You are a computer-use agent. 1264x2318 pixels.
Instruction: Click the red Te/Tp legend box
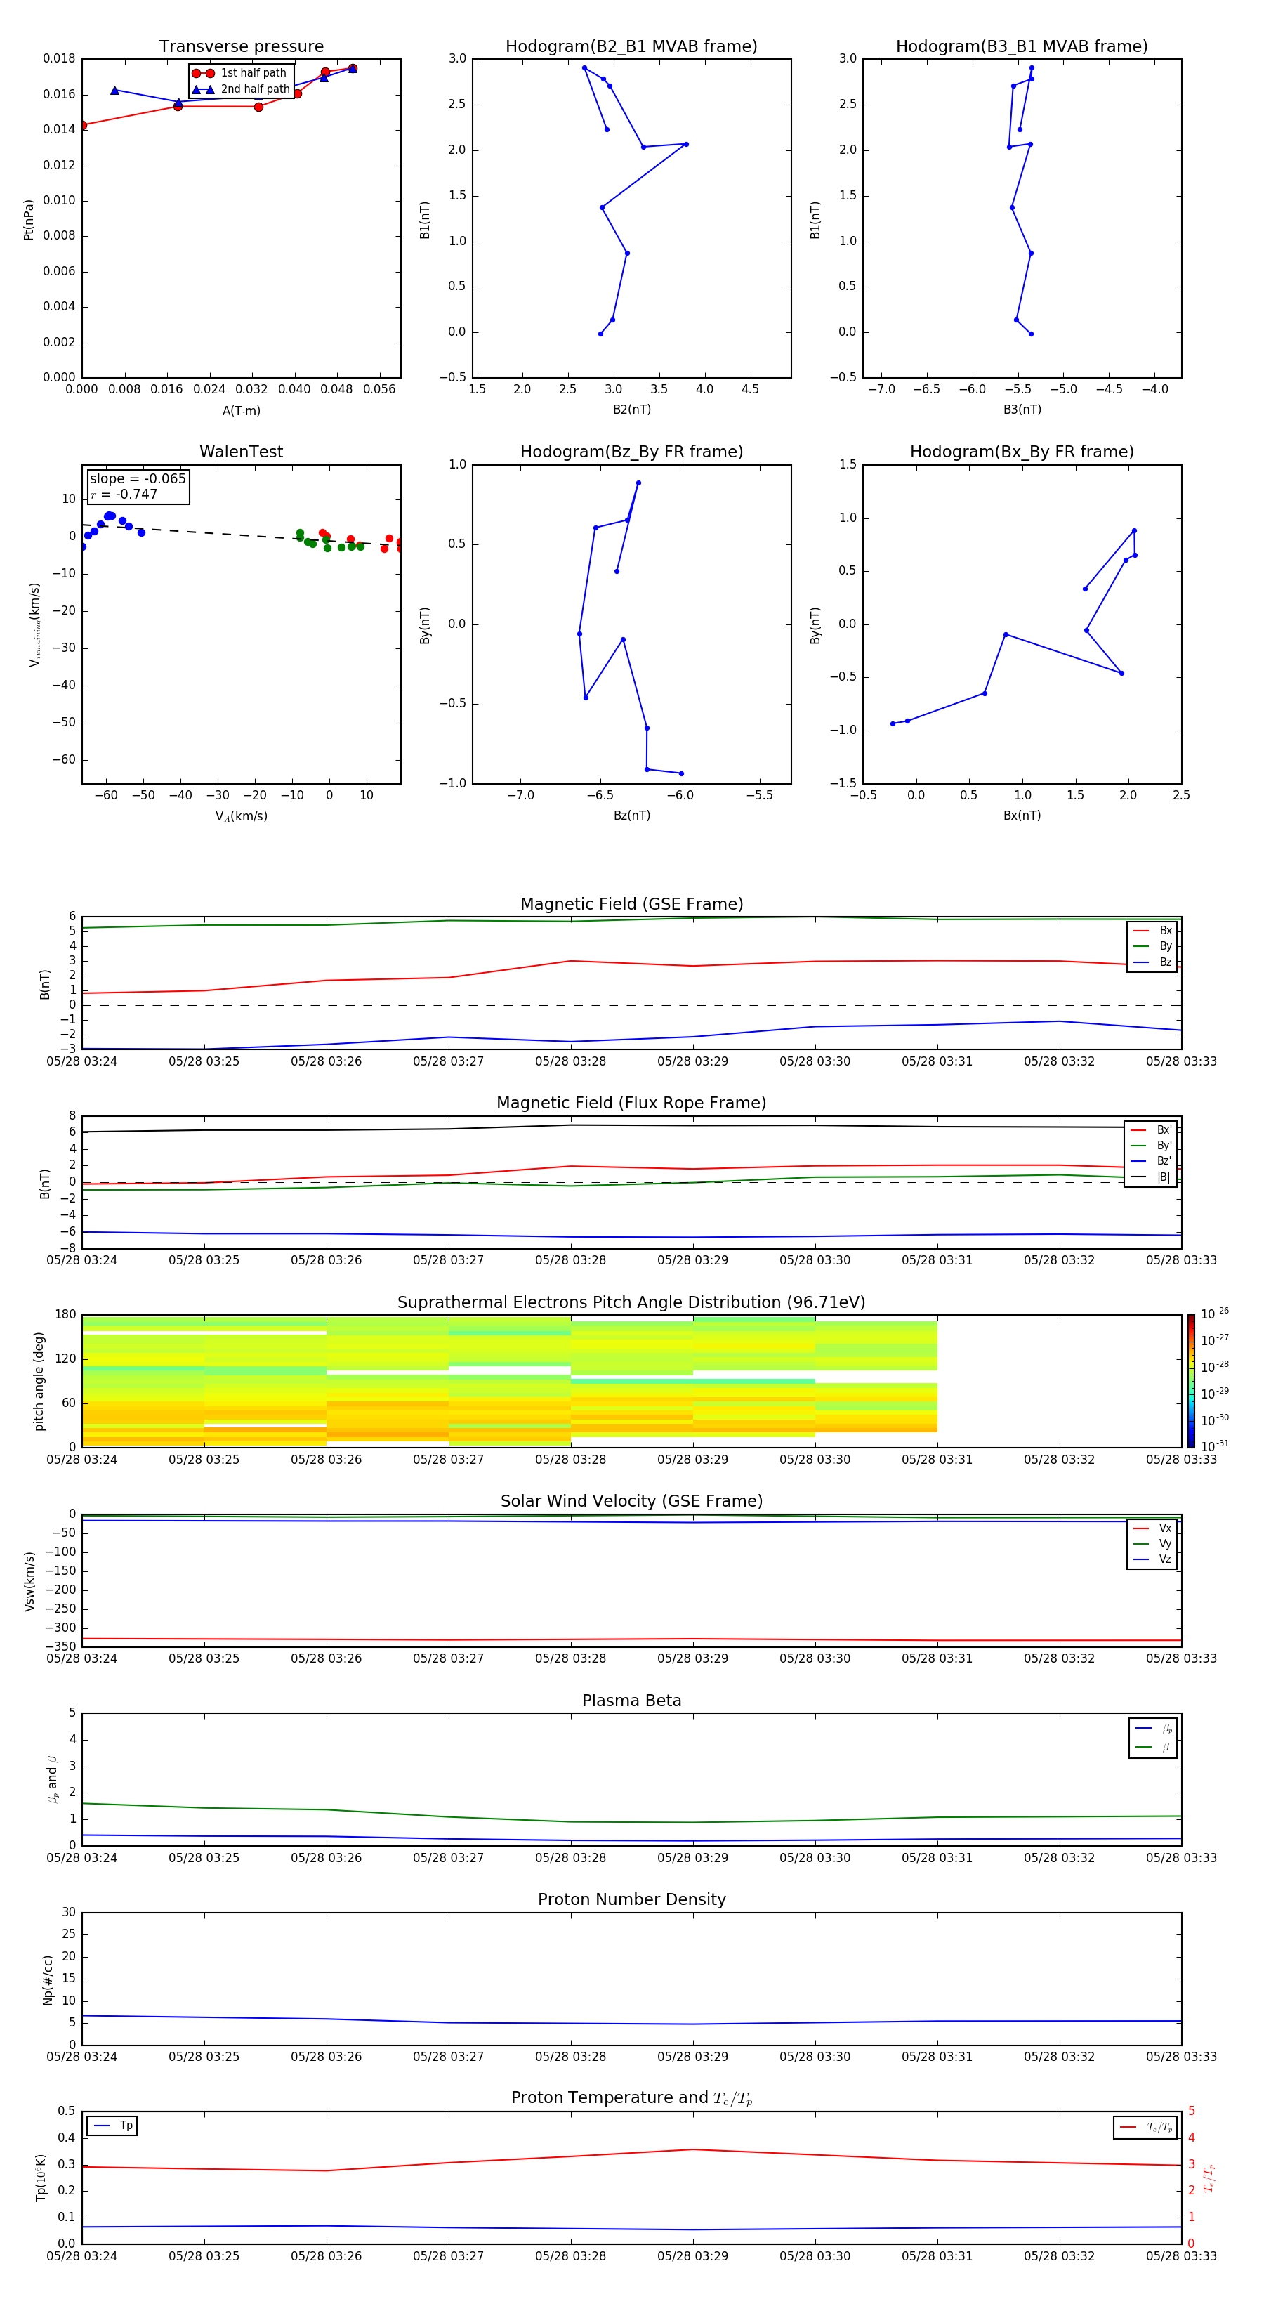tap(1145, 2128)
